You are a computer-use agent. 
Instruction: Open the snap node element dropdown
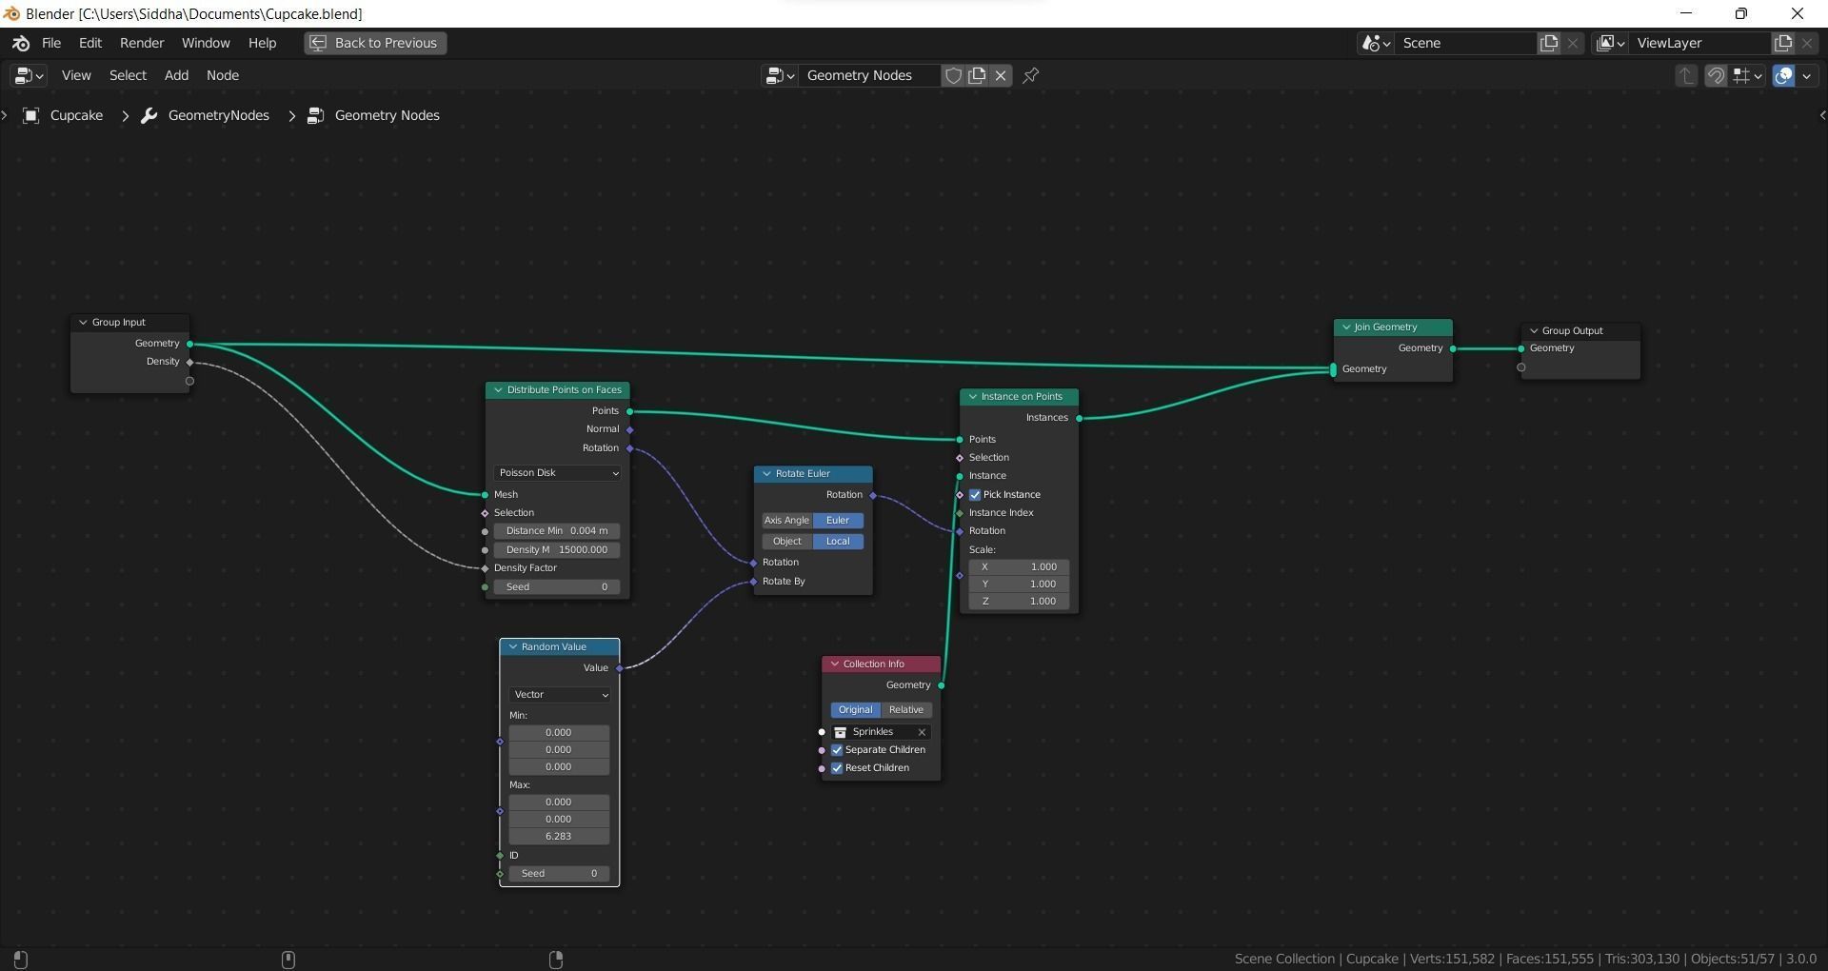(1747, 75)
